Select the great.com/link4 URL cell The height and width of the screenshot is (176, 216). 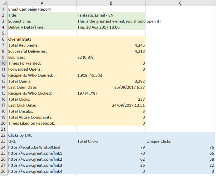(x=42, y=171)
